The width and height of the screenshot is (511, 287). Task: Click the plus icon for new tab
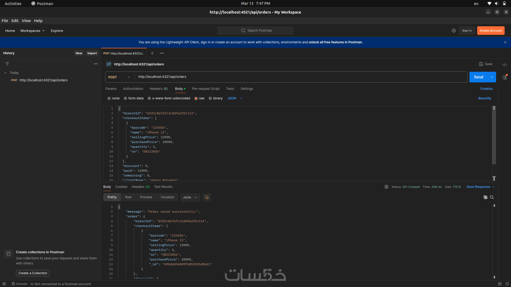click(152, 53)
